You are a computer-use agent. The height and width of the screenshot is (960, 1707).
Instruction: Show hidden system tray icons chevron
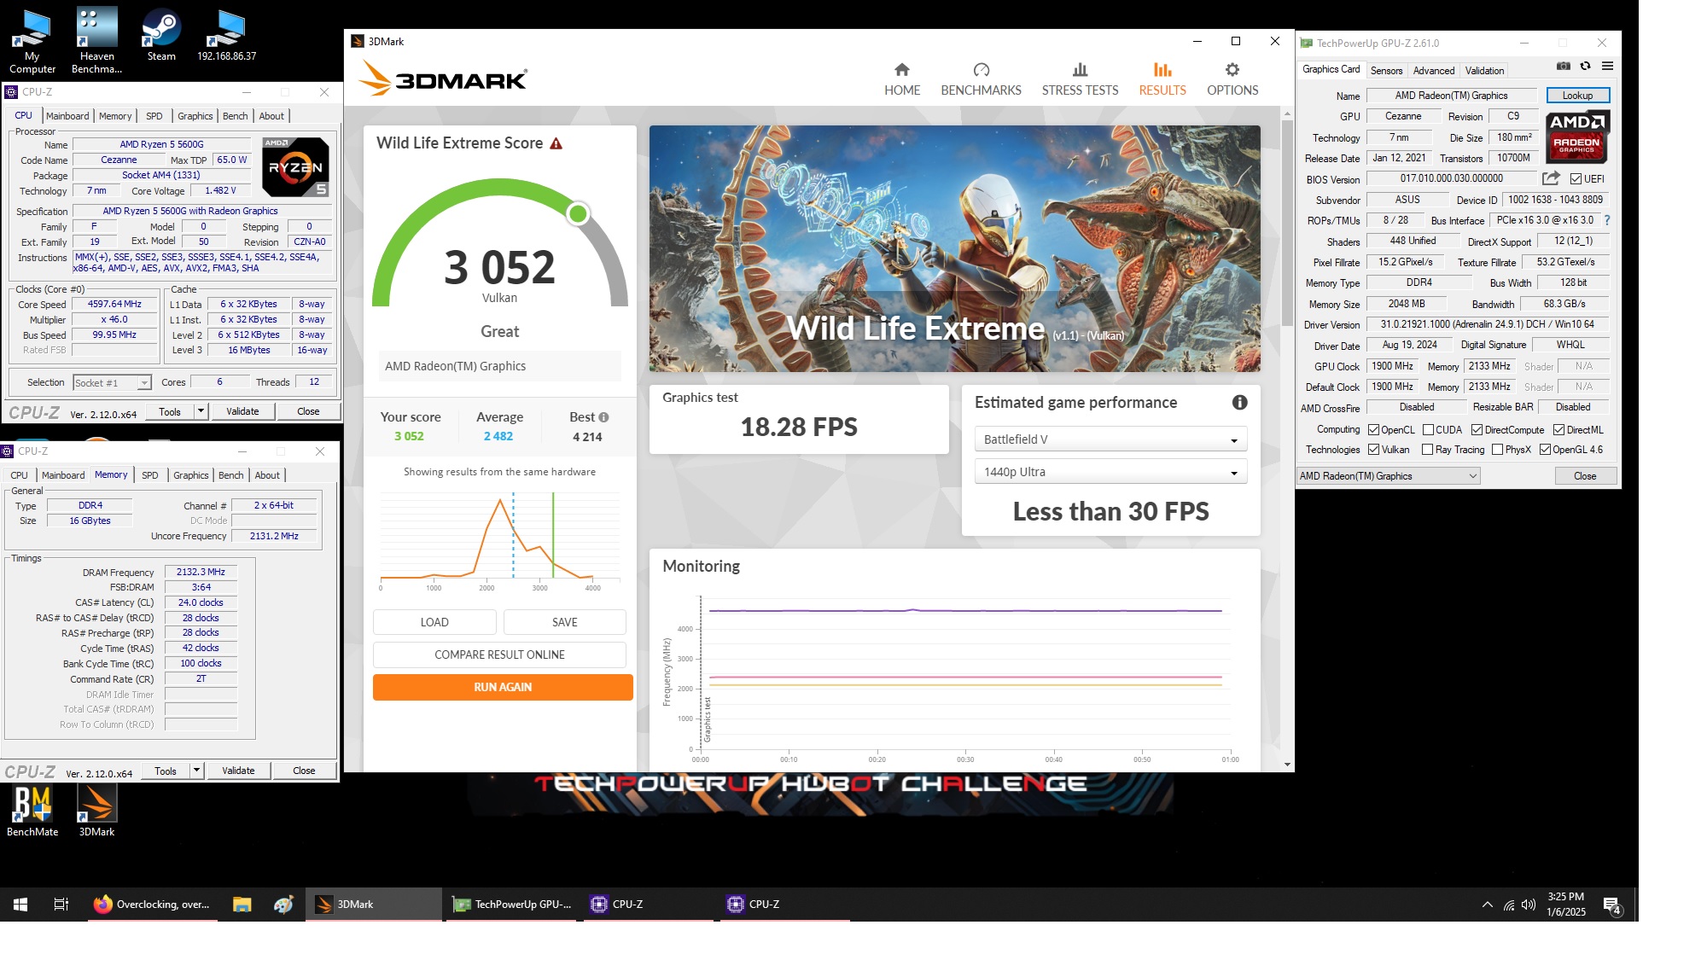click(x=1488, y=905)
